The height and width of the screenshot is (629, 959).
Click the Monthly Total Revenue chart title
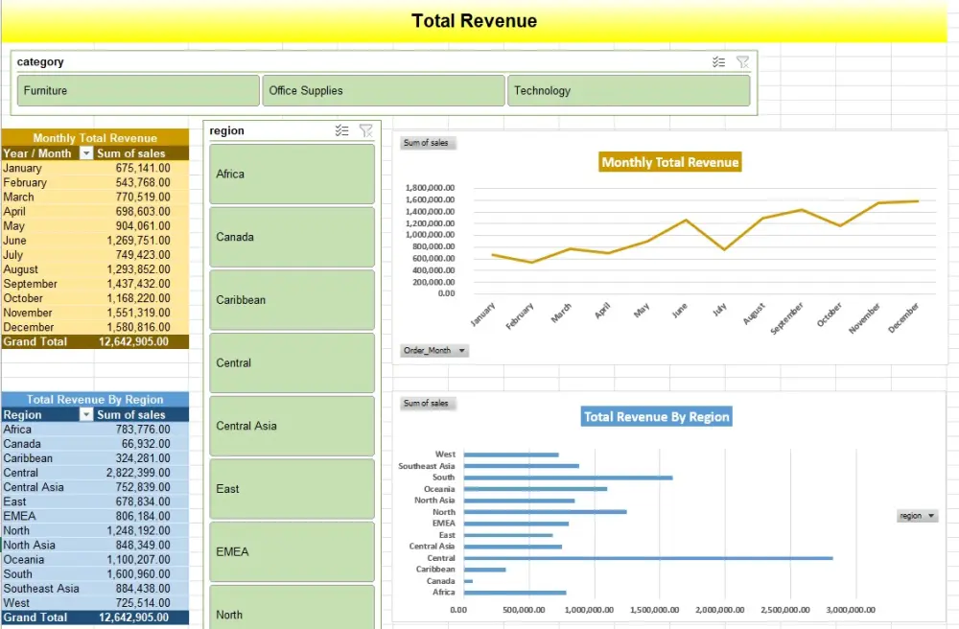[x=669, y=162]
